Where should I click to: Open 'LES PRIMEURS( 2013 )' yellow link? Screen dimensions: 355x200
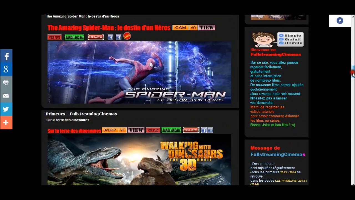291,181
